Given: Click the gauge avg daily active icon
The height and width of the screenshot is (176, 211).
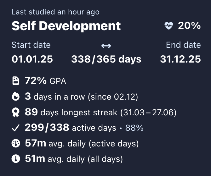Looking at the screenshot, I should tap(15, 144).
